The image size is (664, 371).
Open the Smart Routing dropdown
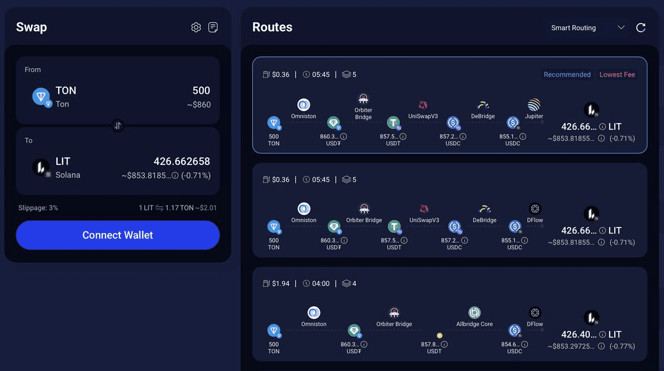click(x=587, y=28)
